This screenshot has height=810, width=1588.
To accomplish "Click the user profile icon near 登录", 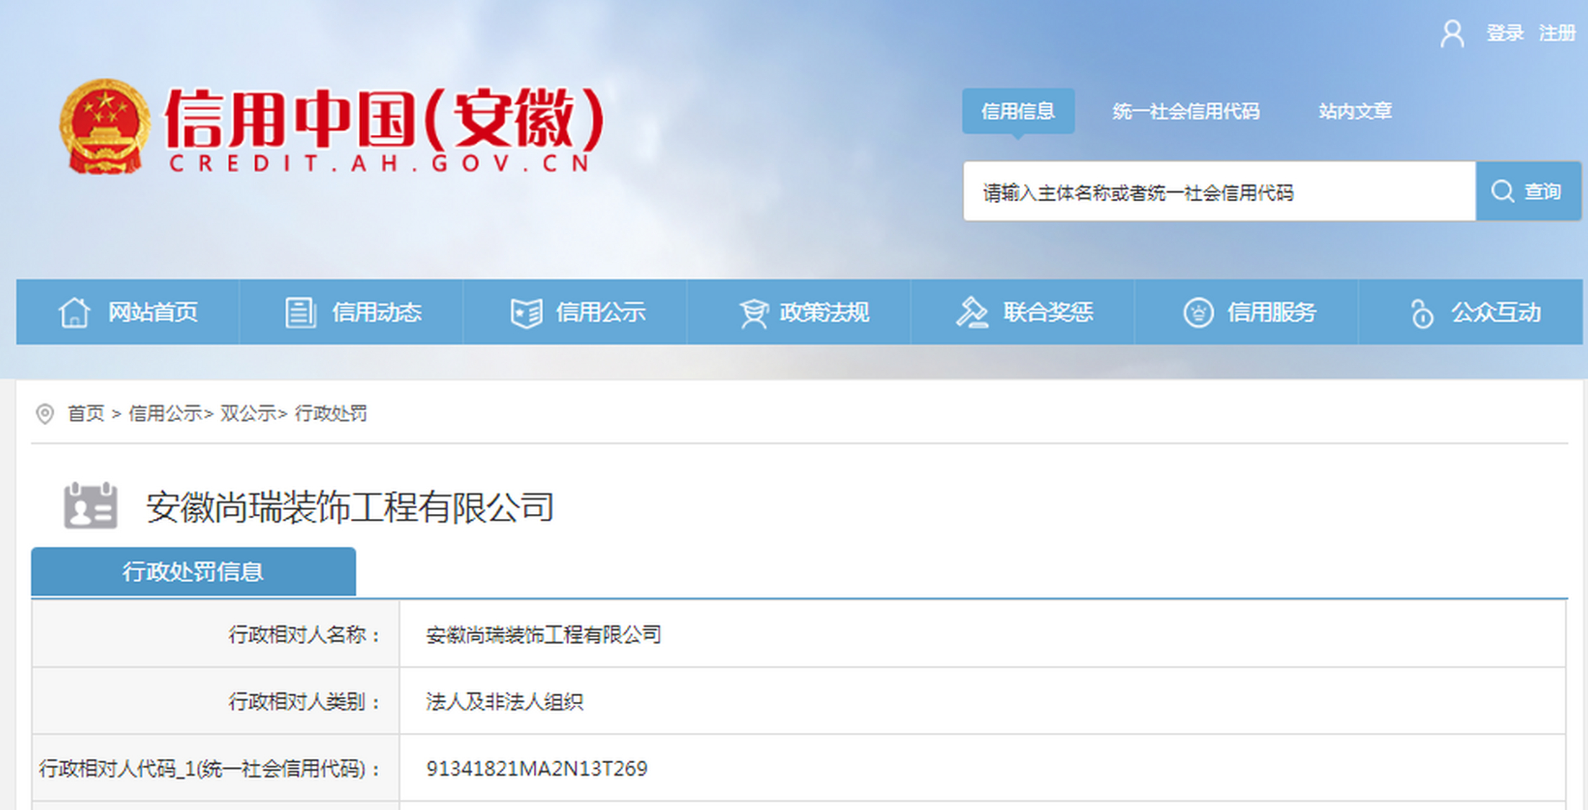I will coord(1453,33).
